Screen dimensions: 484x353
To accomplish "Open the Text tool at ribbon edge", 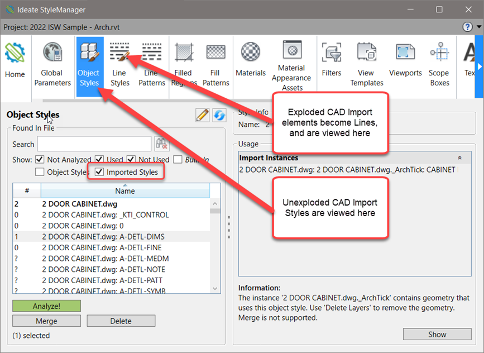I will coord(469,60).
